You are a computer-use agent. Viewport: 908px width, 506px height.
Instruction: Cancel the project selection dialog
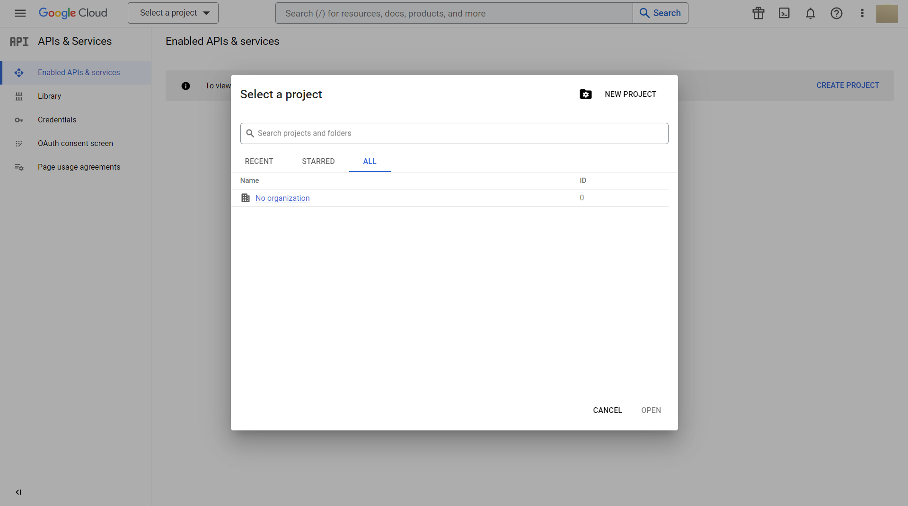[607, 410]
